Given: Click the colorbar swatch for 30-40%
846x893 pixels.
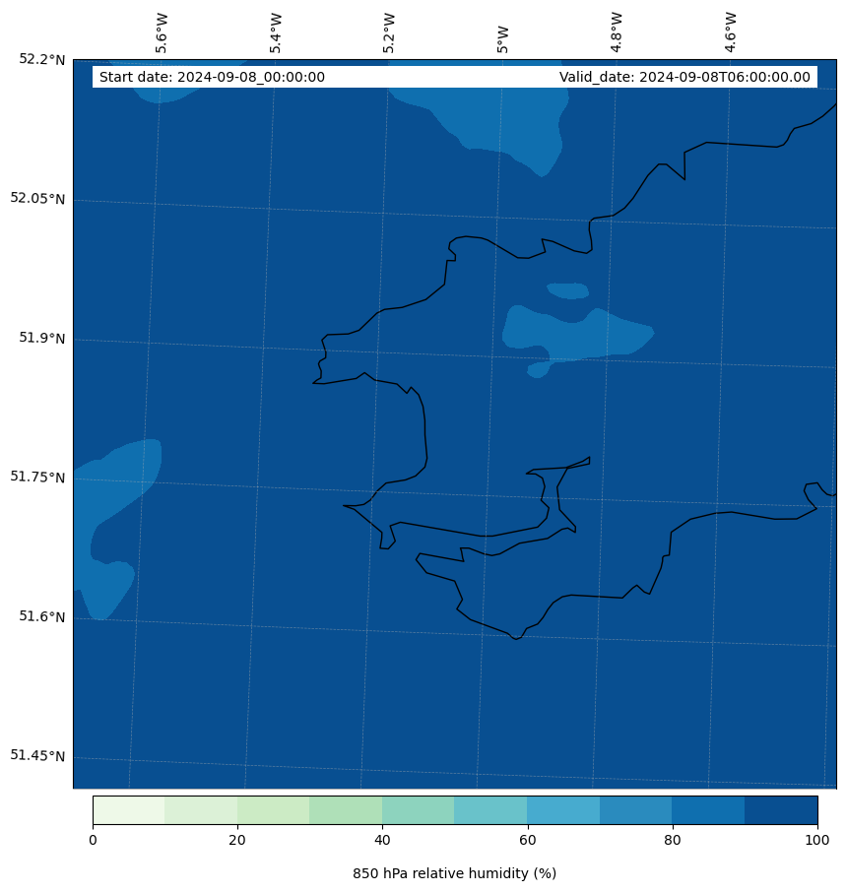Looking at the screenshot, I should click(x=346, y=810).
